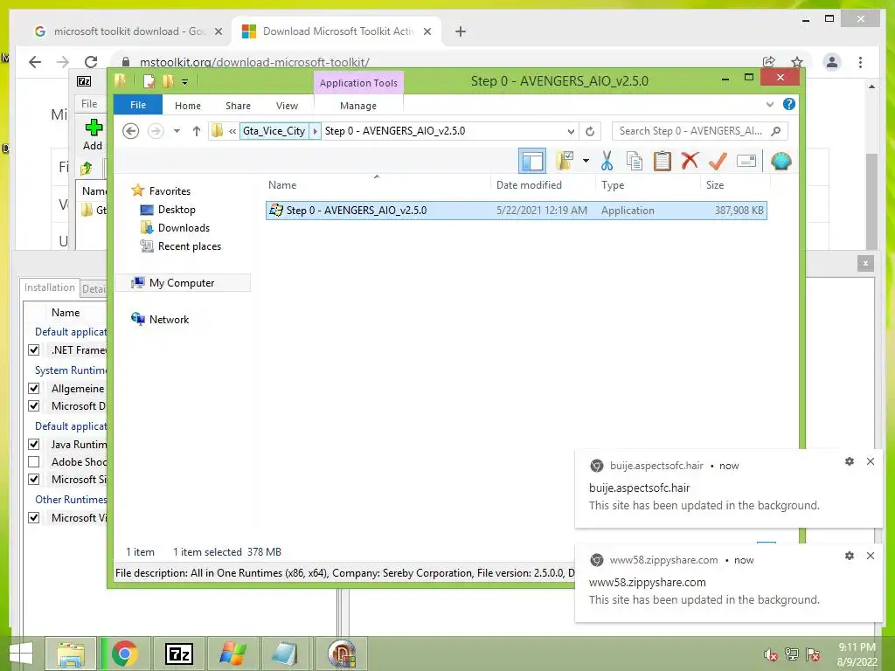This screenshot has width=895, height=671.
Task: Select Desktop in the Favorites list
Action: click(177, 210)
